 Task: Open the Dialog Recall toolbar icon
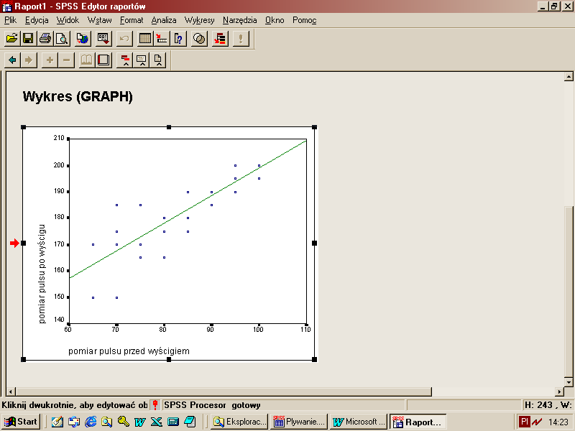pyautogui.click(x=103, y=38)
